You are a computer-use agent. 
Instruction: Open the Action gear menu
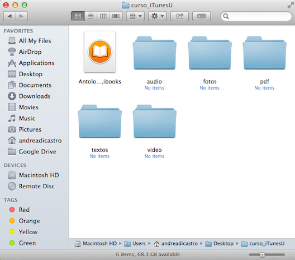pyautogui.click(x=158, y=16)
